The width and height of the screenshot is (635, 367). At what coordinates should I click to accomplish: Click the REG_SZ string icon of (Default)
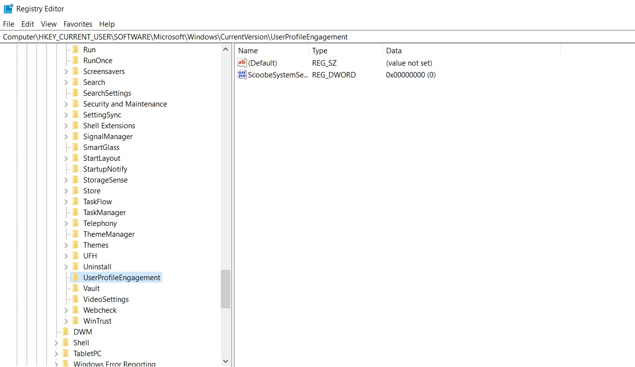tap(242, 63)
